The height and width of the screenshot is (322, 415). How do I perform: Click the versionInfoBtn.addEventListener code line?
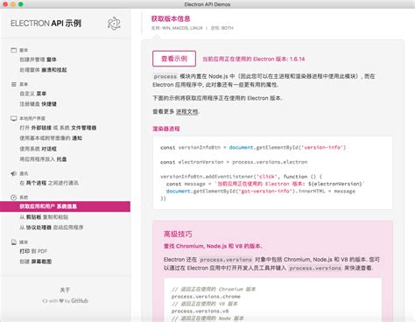pyautogui.click(x=241, y=177)
